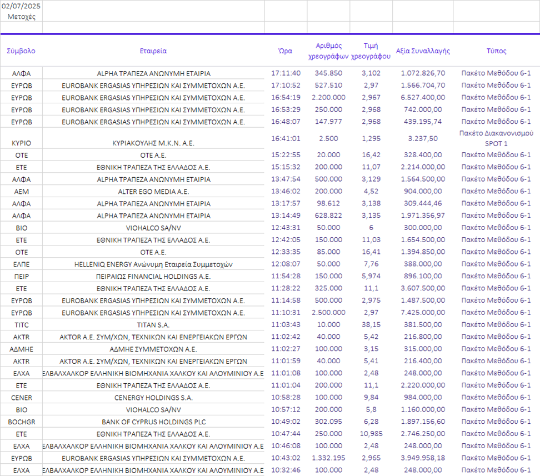Image resolution: width=540 pixels, height=476 pixels.
Task: Click the CENERGY HOLDINGS S.A. cell
Action: pyautogui.click(x=153, y=398)
